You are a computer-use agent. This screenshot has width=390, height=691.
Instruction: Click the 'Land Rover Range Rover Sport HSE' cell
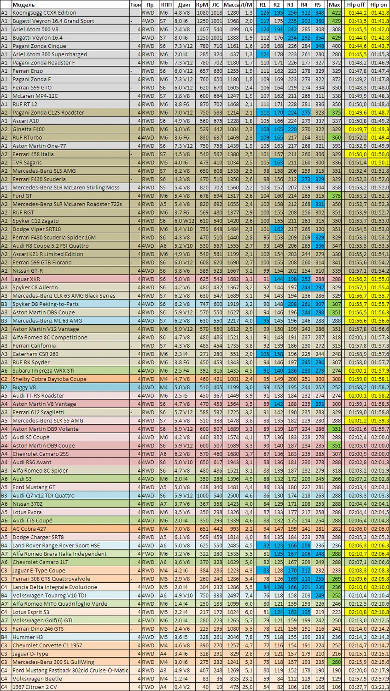[x=70, y=545]
